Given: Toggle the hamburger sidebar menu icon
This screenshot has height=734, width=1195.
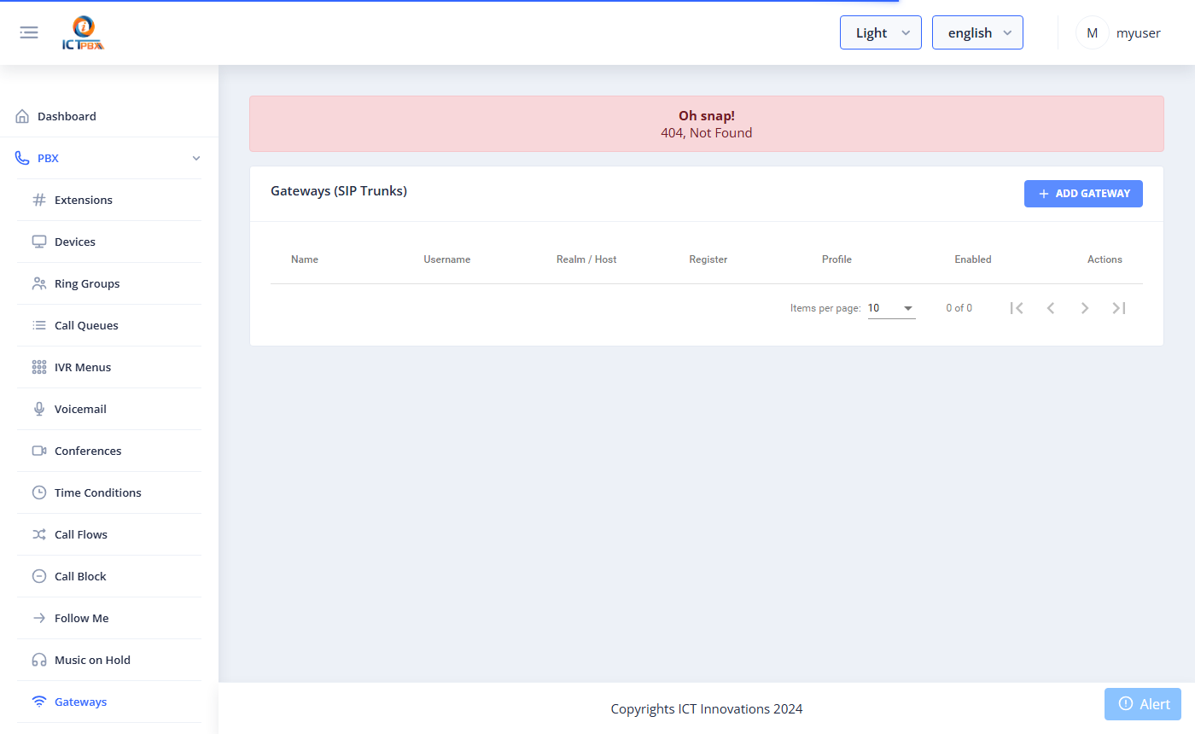Looking at the screenshot, I should tap(29, 32).
